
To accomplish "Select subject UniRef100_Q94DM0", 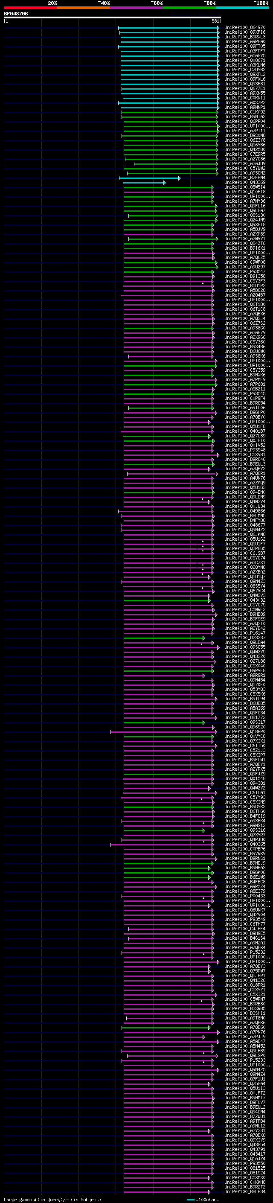I will point(245,492).
